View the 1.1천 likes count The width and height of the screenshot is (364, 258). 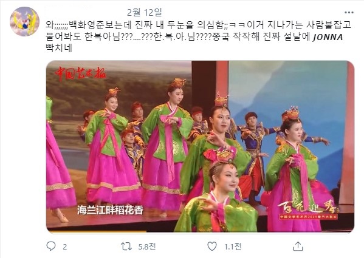tap(233, 246)
